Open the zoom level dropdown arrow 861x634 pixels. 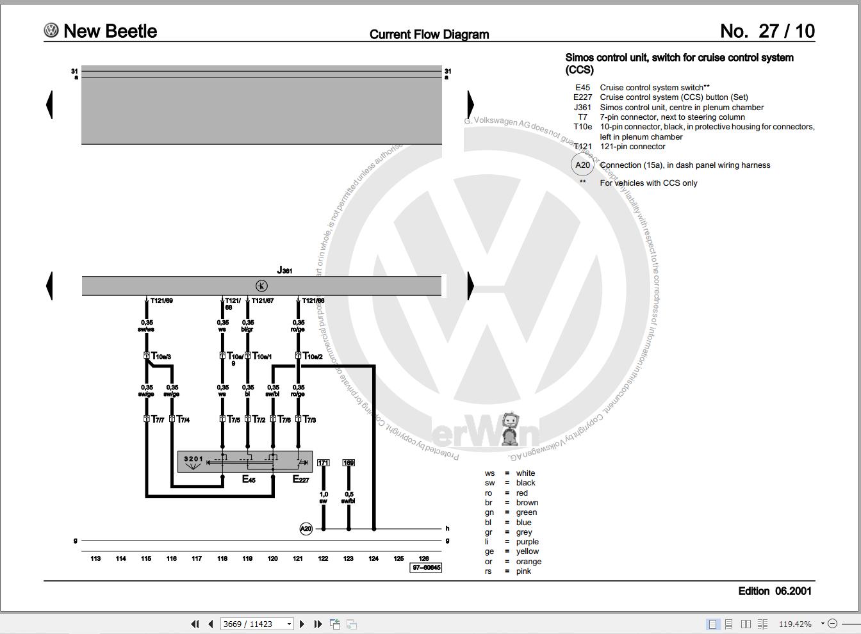pos(823,624)
